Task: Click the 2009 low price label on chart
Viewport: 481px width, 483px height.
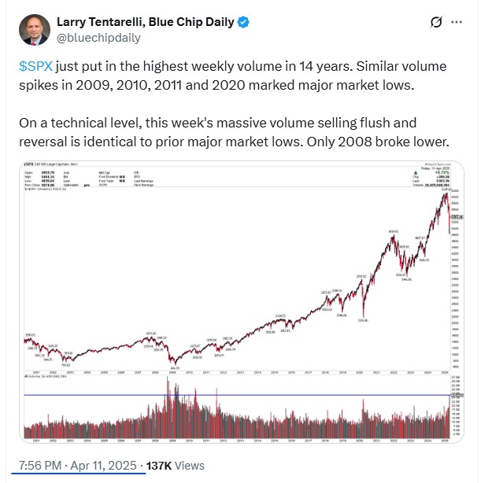Action: tap(175, 368)
